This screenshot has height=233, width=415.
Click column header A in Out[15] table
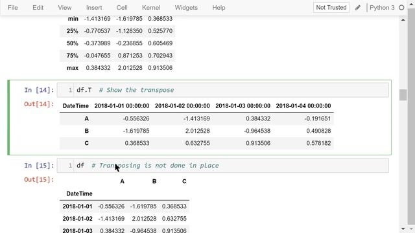pos(122,181)
